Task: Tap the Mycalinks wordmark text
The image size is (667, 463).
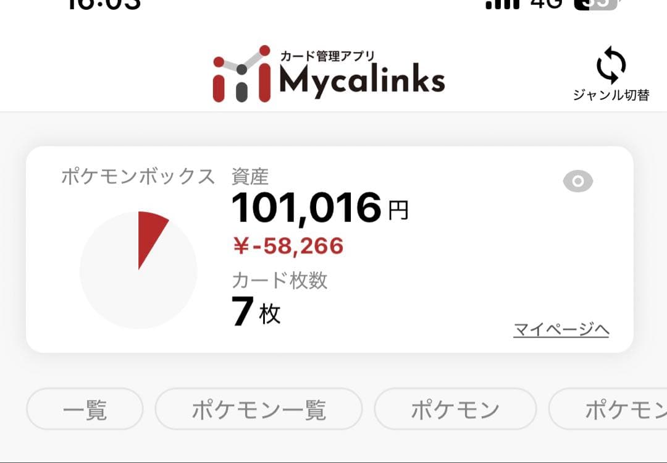Action: pos(362,80)
